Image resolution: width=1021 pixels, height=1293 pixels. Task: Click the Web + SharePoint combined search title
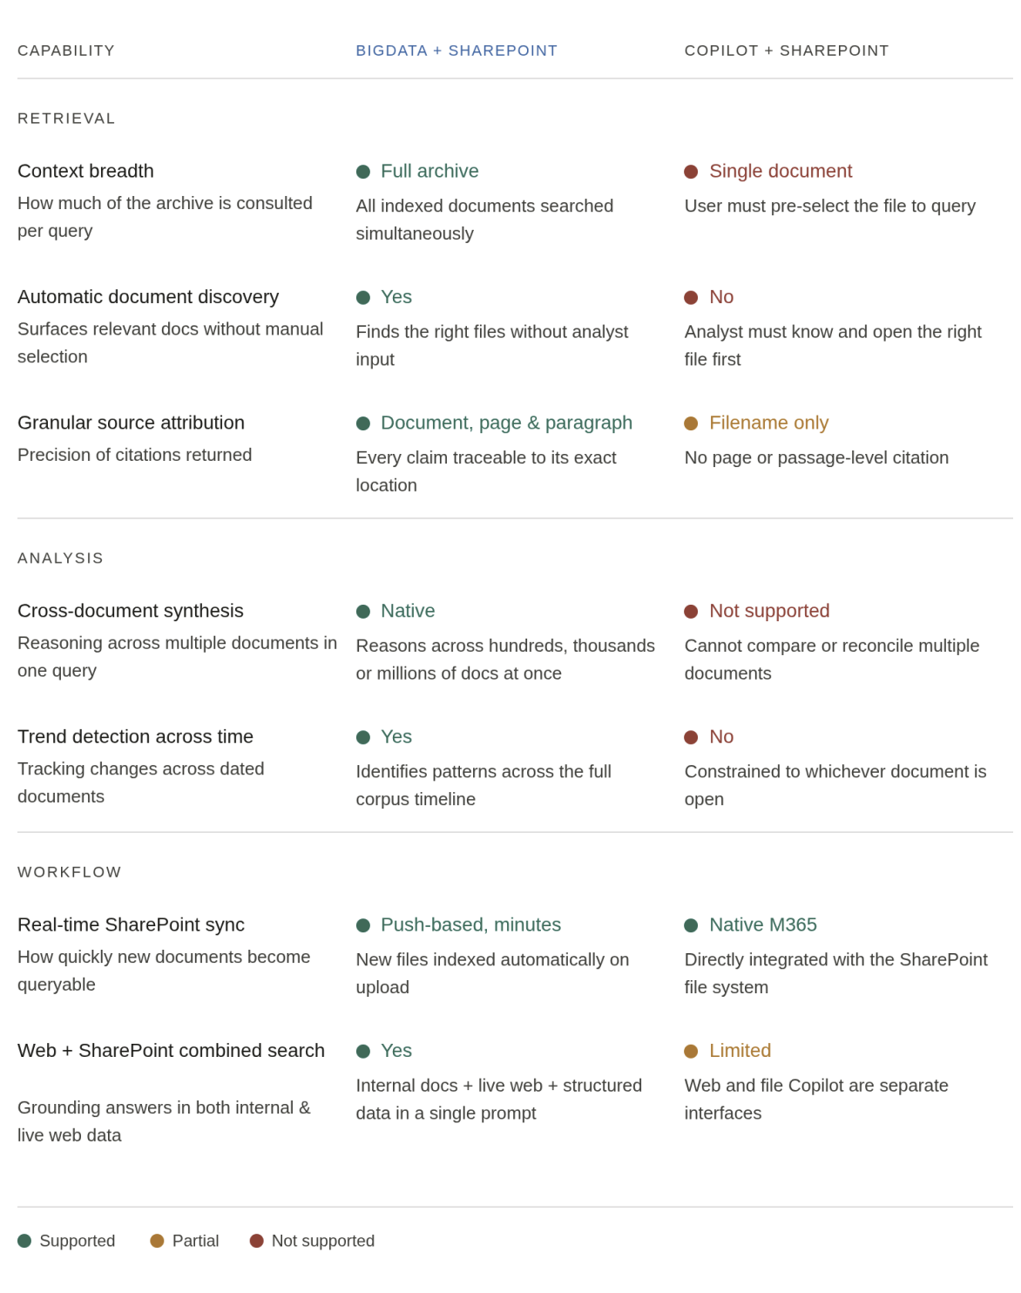pos(171,1051)
